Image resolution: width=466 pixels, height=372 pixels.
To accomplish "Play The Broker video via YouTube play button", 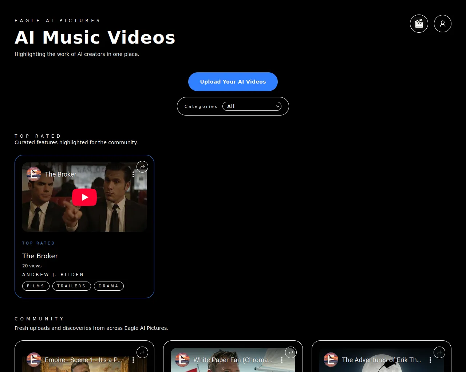I will point(84,197).
